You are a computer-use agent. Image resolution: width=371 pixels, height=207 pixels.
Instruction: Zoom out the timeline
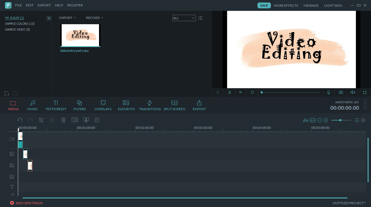click(320, 120)
